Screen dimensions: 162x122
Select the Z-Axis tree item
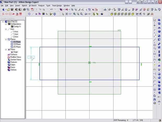(x=16, y=37)
